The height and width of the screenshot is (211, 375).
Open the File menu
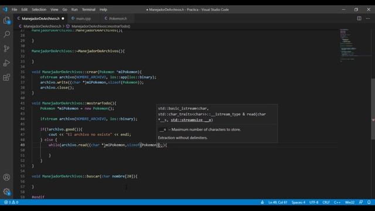click(x=14, y=9)
